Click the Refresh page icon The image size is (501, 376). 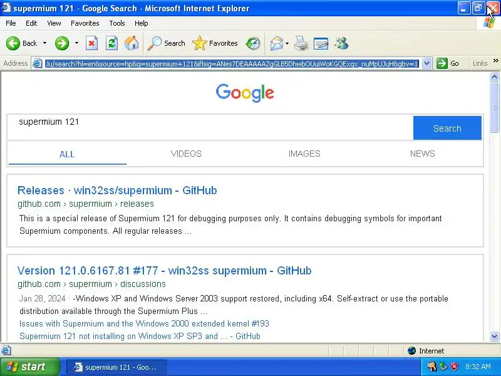[x=111, y=43]
